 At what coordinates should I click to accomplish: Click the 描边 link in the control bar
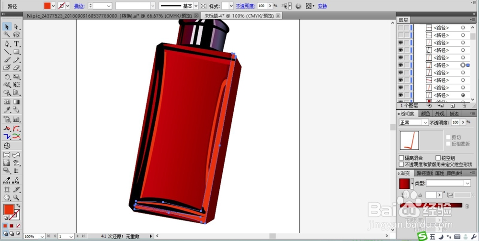click(x=79, y=6)
